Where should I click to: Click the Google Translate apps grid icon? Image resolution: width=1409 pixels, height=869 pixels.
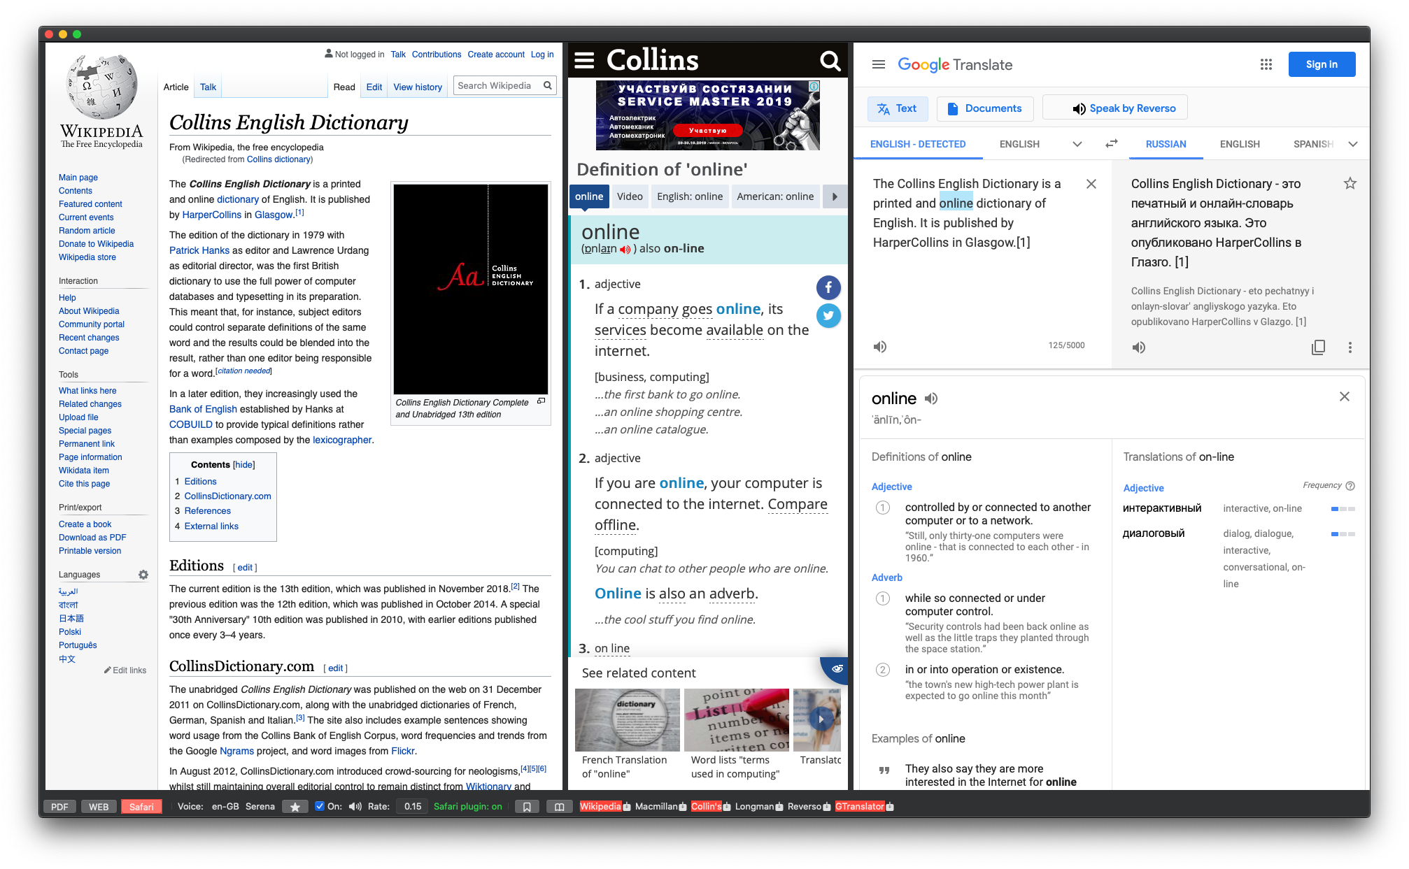coord(1266,64)
